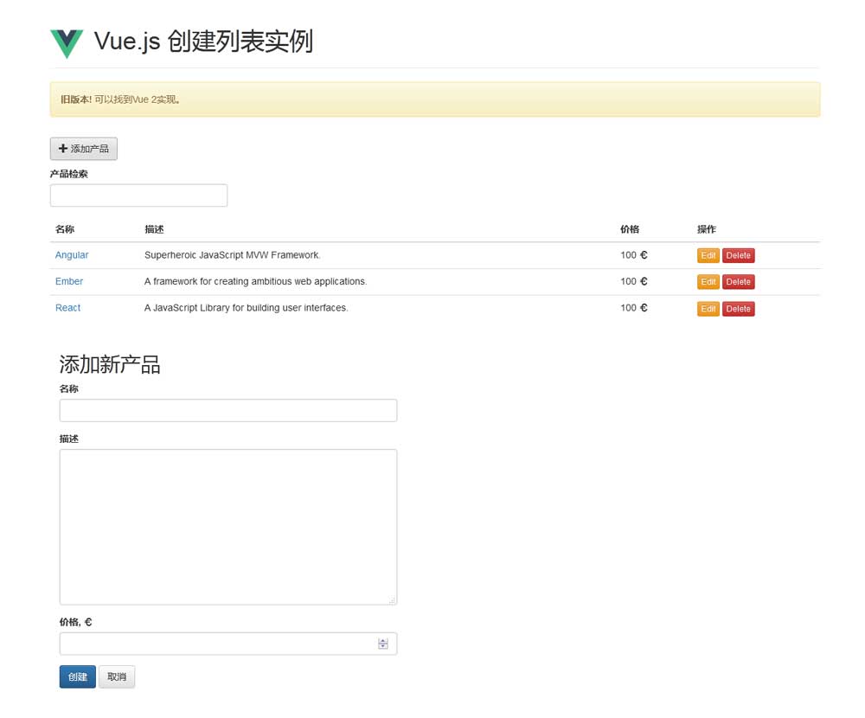The width and height of the screenshot is (865, 718).
Task: Delete the React product row
Action: tap(738, 309)
